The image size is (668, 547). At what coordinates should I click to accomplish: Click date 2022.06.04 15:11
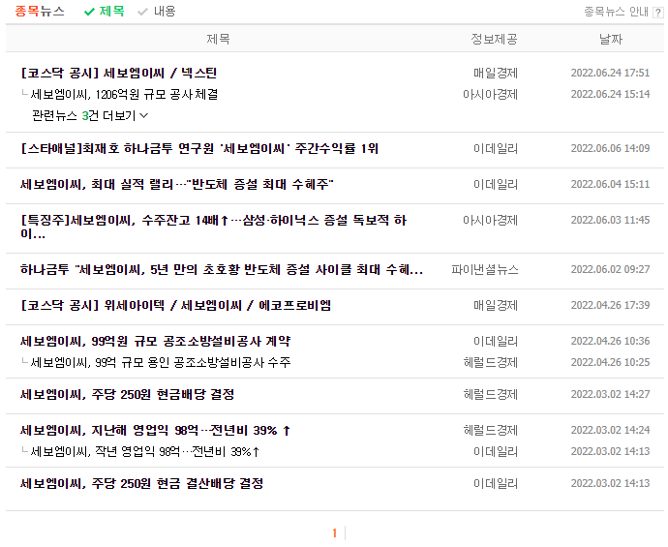610,184
